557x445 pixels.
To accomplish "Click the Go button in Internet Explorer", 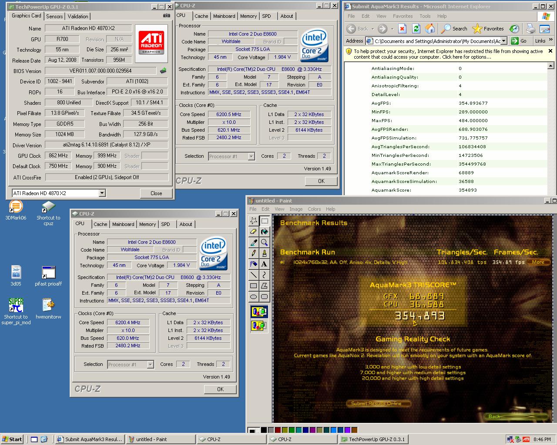I will click(520, 41).
